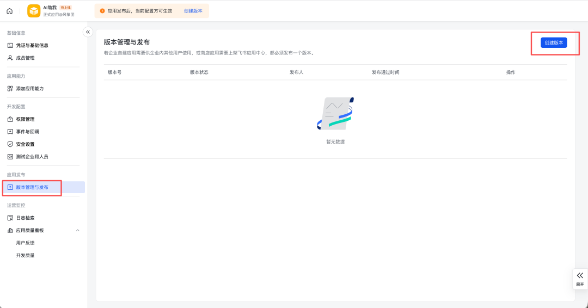Collapse the sidebar with double-chevron button

click(88, 32)
